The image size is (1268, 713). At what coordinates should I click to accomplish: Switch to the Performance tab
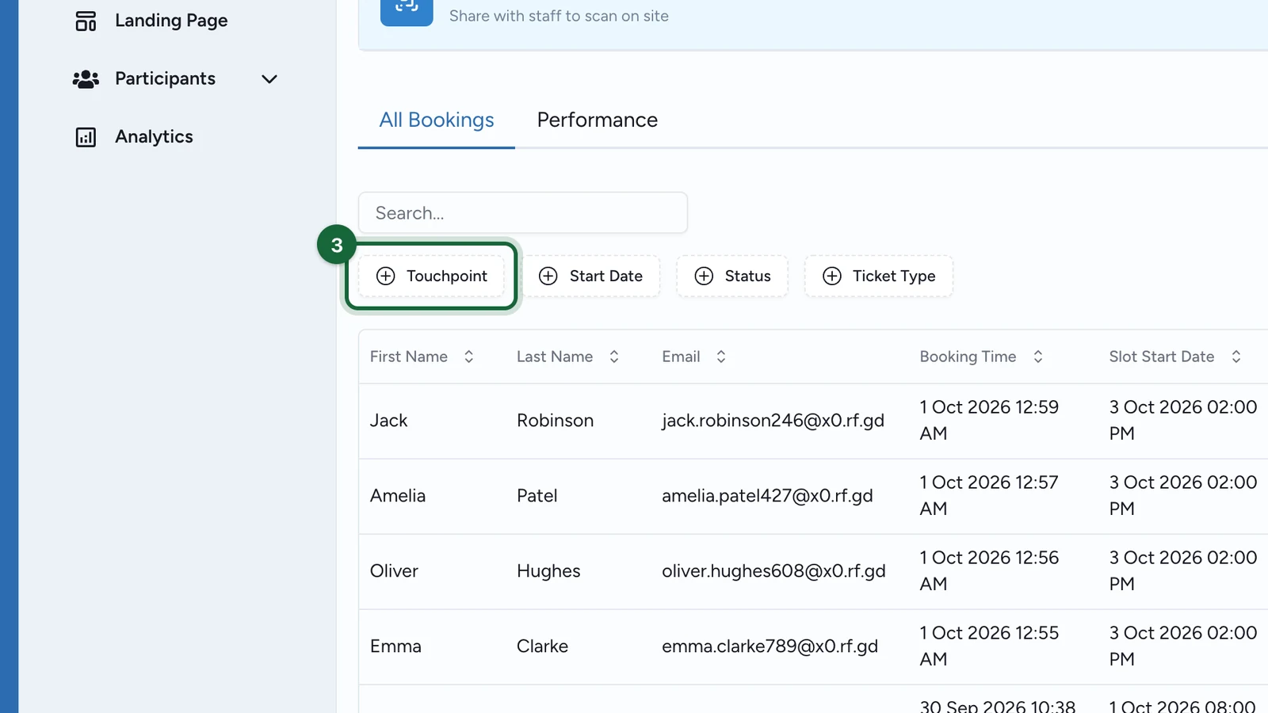tap(598, 120)
